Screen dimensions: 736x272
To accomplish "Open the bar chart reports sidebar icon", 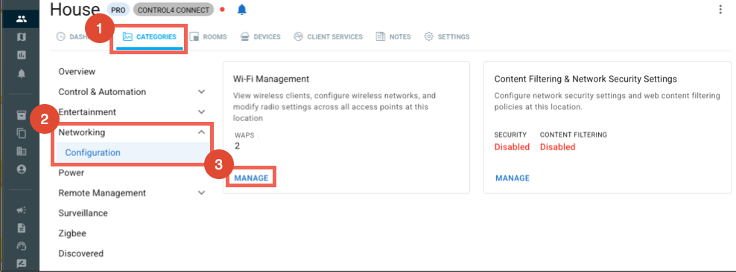I will (21, 55).
